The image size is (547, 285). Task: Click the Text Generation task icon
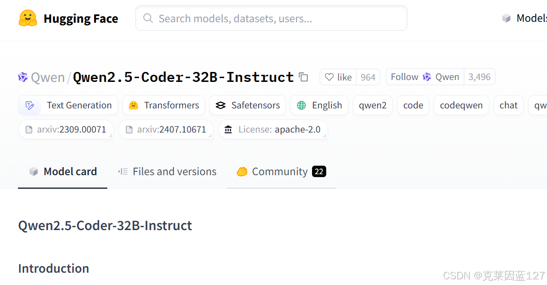(x=30, y=105)
